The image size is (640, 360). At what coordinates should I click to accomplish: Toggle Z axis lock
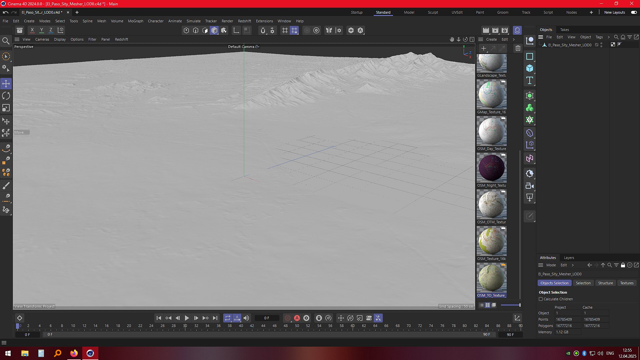[51, 30]
